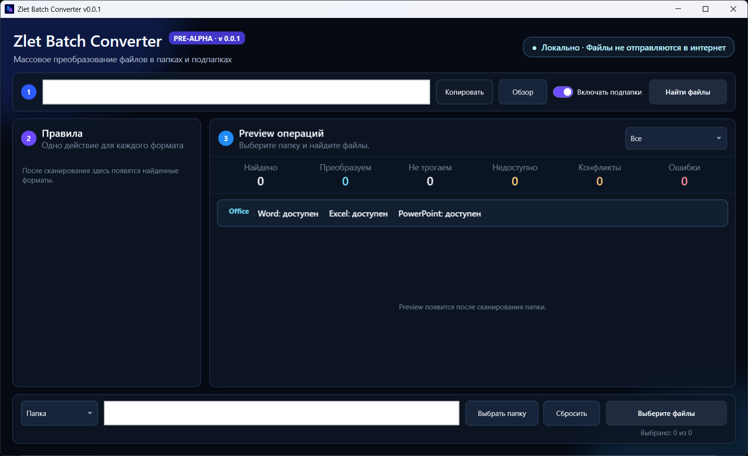Click the Ошибки counter
Screen dimensions: 748x456
coord(684,174)
